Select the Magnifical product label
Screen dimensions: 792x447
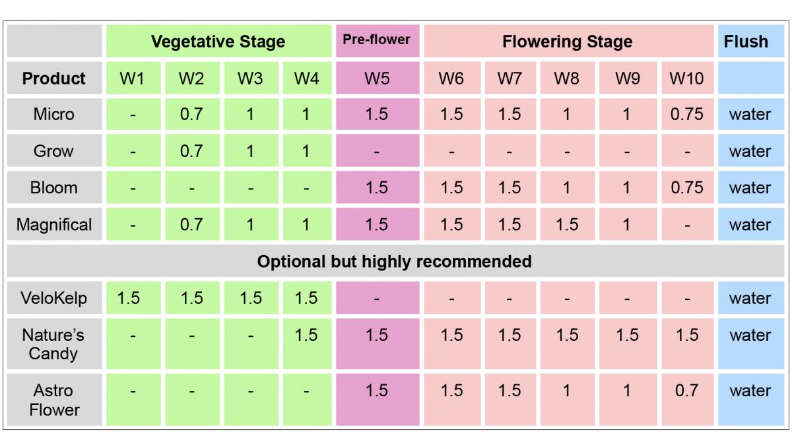[x=54, y=225]
